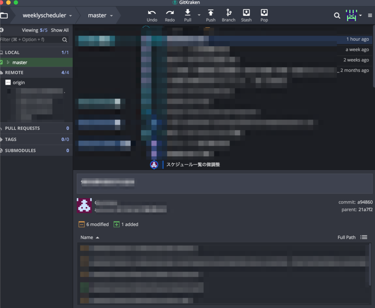Image resolution: width=375 pixels, height=308 pixels.
Task: Open the hamburger menu icon
Action: point(370,15)
